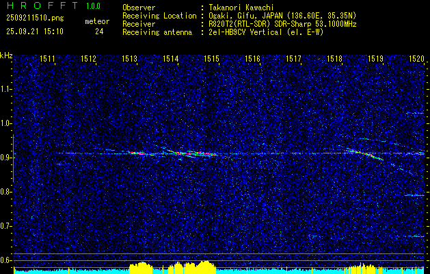The image size is (430, 274).
Task: Click the meteor count value 24
Action: [99, 32]
